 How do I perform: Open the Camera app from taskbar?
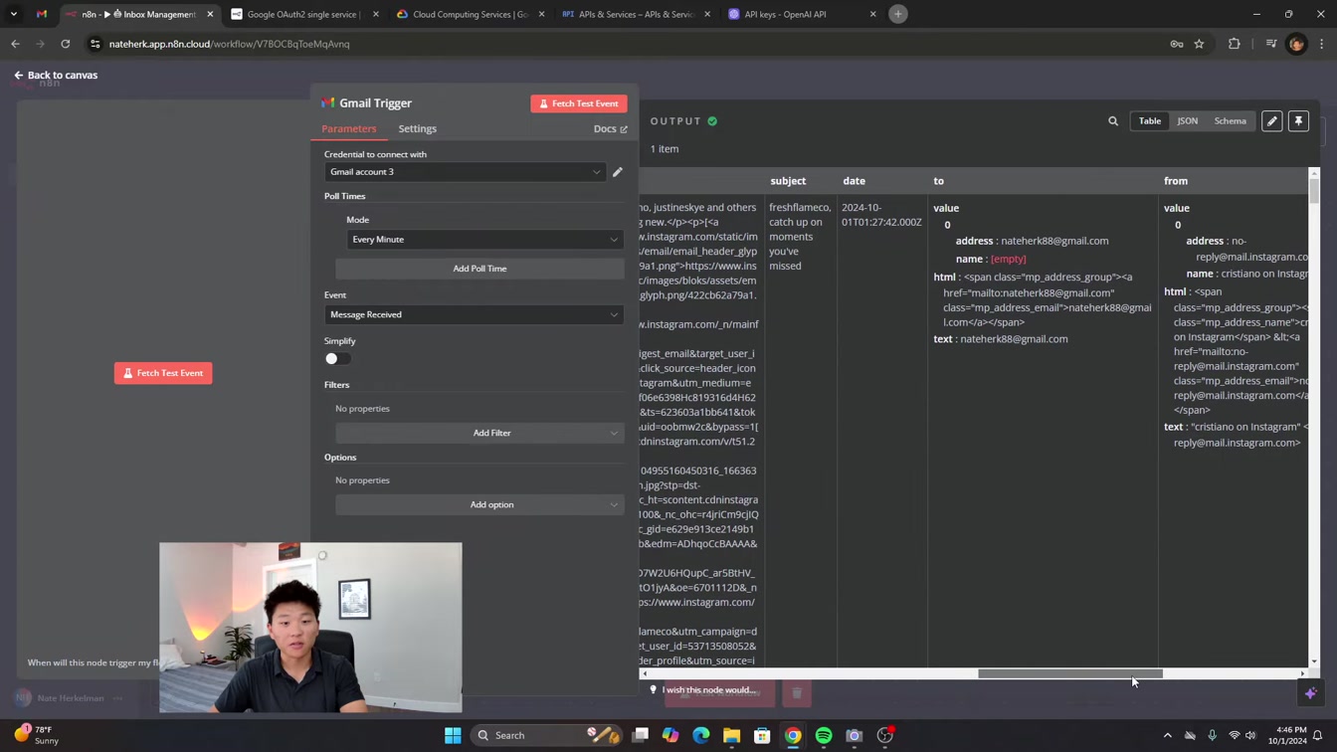coord(855,735)
